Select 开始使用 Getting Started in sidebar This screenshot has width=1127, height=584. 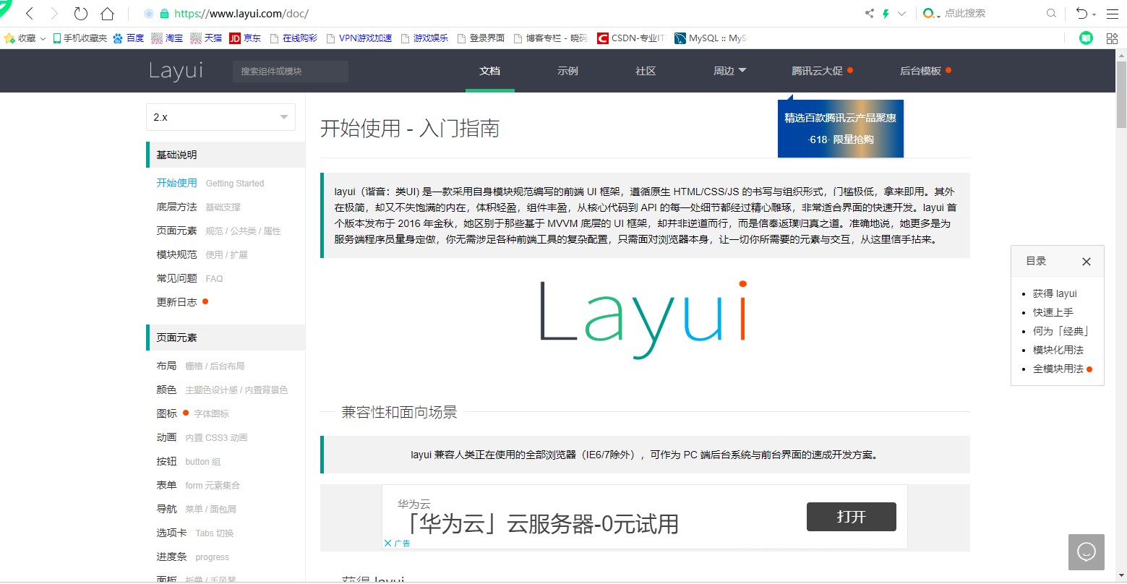tap(210, 183)
